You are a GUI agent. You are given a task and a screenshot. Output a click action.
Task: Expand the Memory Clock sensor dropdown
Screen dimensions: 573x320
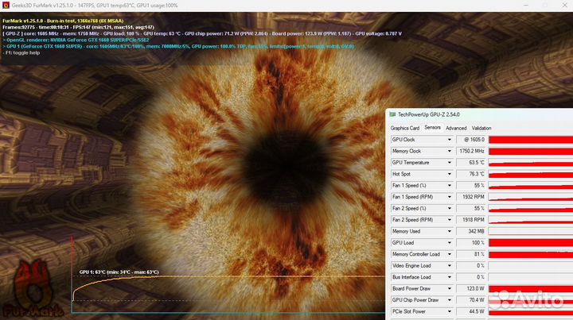450,151
